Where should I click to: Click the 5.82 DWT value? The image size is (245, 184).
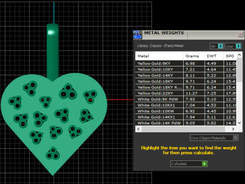[211, 123]
